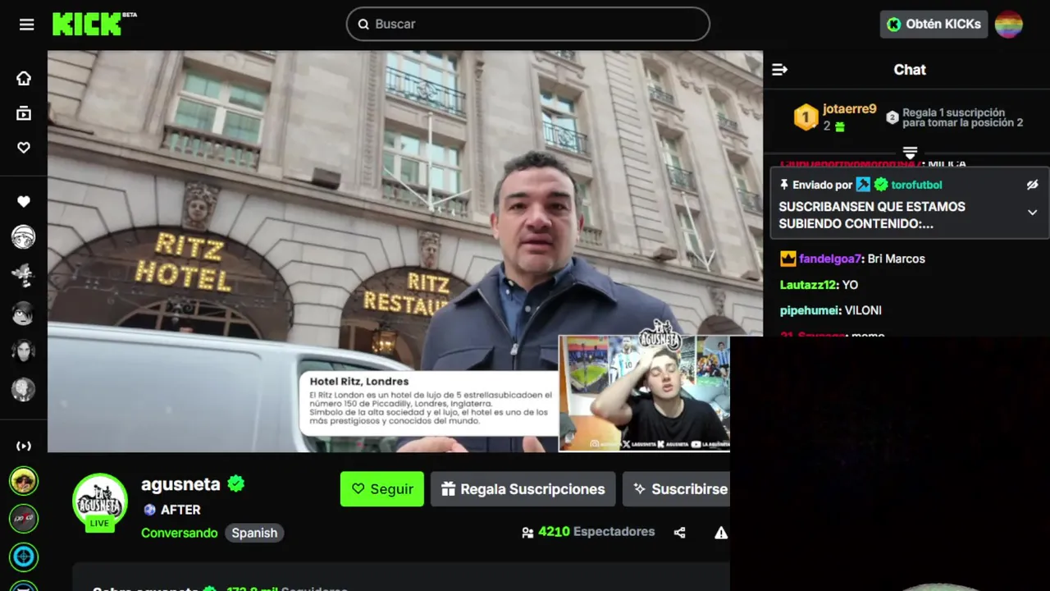
Task: Click the crown badge next to fandelgoa7
Action: click(x=787, y=259)
